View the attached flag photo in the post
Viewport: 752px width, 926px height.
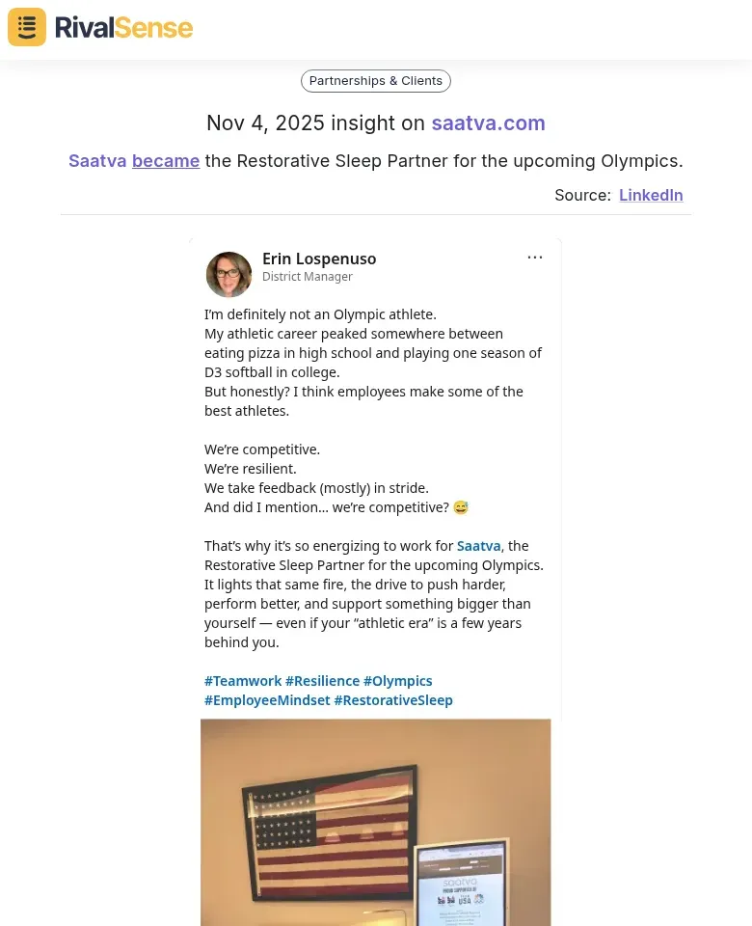tap(375, 823)
